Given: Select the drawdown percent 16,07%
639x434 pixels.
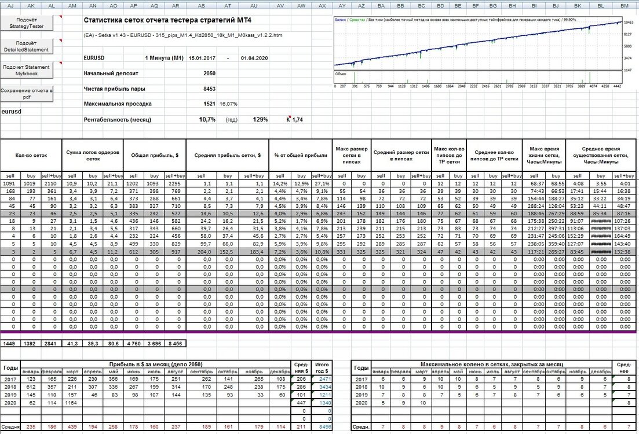Looking at the screenshot, I should pyautogui.click(x=229, y=104).
